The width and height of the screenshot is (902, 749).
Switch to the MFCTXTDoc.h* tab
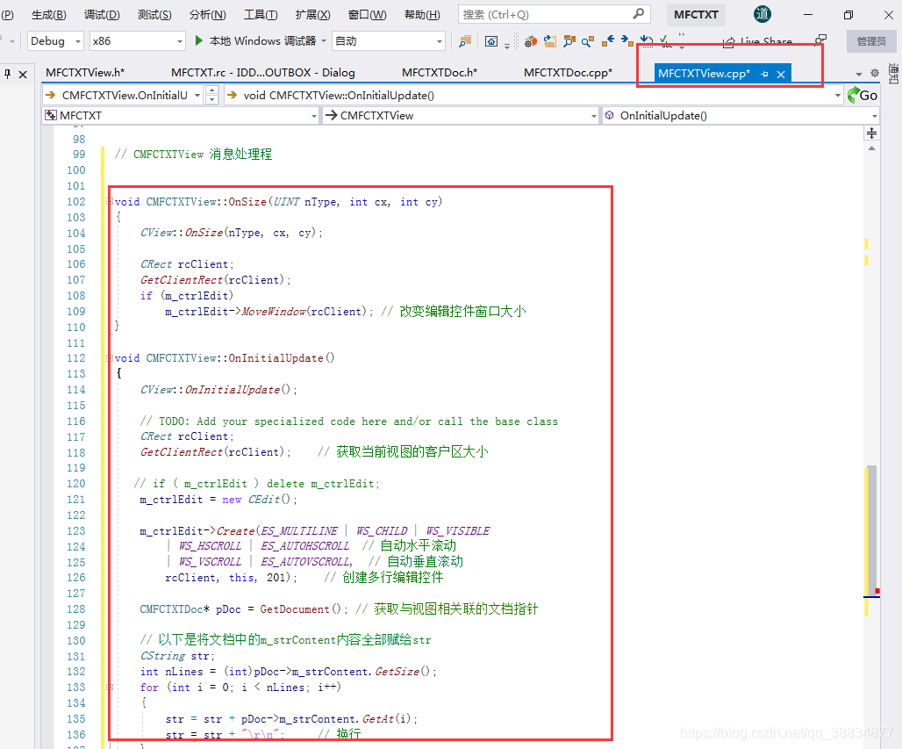pyautogui.click(x=440, y=73)
